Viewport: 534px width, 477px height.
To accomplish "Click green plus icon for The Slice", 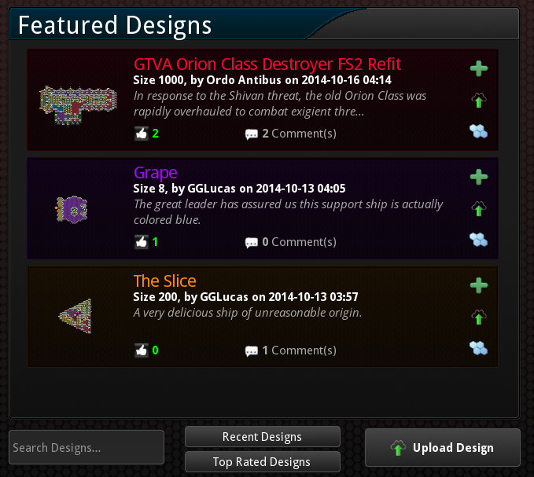I will click(x=479, y=285).
